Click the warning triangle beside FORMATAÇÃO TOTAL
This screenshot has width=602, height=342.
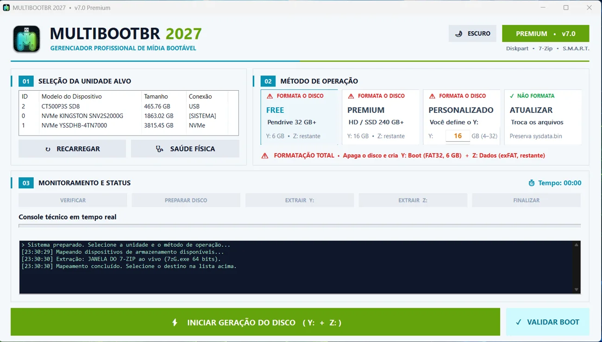point(265,156)
